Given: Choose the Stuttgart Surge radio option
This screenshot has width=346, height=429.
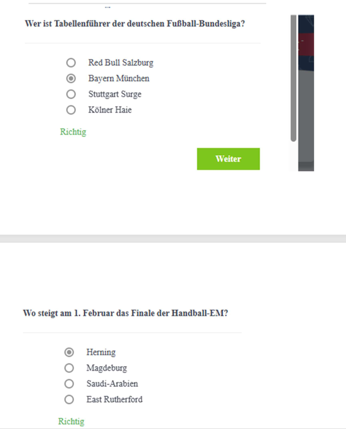Looking at the screenshot, I should (x=71, y=94).
